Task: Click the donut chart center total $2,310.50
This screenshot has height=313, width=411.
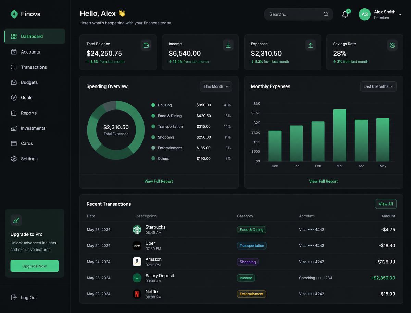Action: point(116,127)
